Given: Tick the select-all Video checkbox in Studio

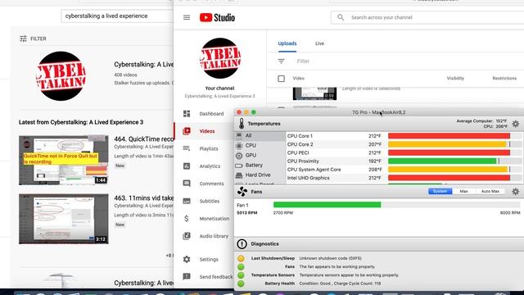Looking at the screenshot, I should (x=281, y=79).
